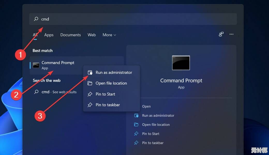The width and height of the screenshot is (269, 155).
Task: Select Command Prompt best match result
Action: click(58, 65)
